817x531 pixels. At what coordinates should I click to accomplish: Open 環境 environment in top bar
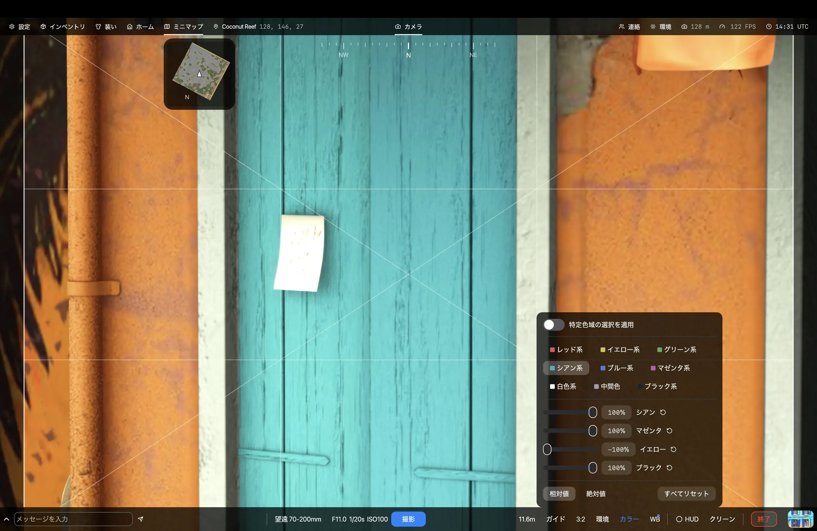click(661, 26)
